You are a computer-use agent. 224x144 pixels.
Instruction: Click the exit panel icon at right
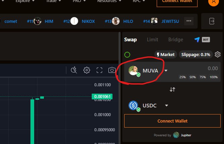[212, 21]
